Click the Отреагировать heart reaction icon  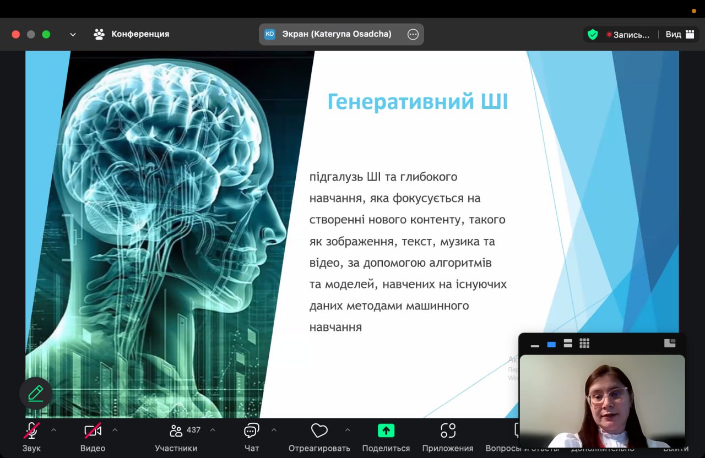coord(319,430)
